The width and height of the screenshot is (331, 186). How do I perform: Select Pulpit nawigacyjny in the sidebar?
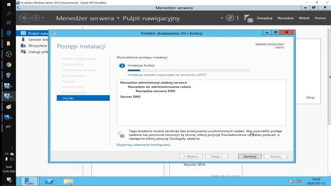pyautogui.click(x=33, y=33)
